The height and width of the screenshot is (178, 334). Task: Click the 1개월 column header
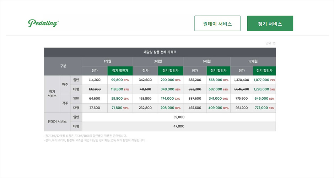click(x=108, y=61)
